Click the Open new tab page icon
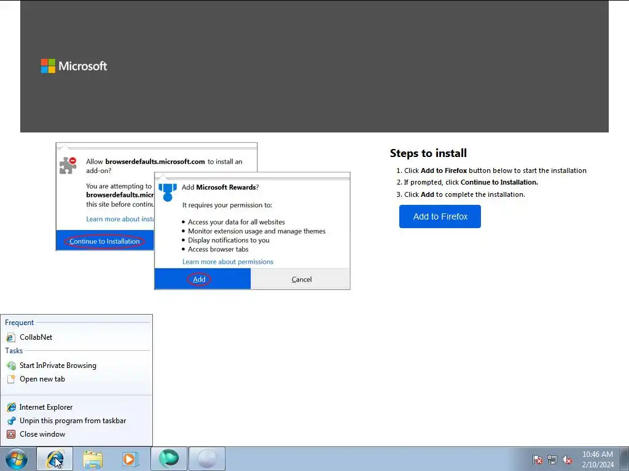The image size is (629, 471). 11,379
